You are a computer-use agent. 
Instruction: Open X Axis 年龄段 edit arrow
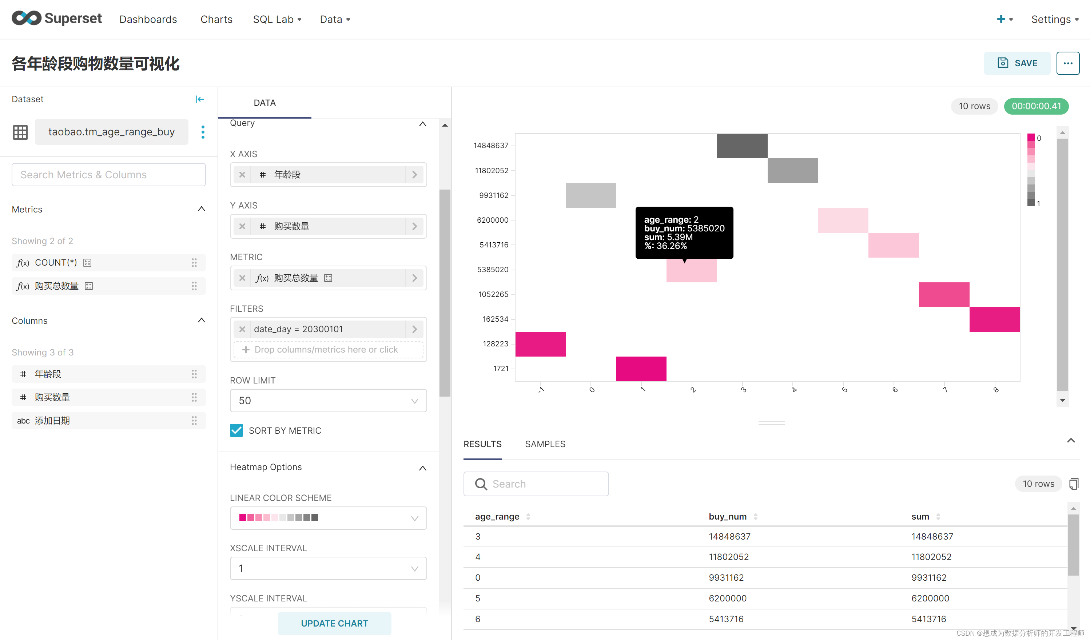[x=414, y=175]
